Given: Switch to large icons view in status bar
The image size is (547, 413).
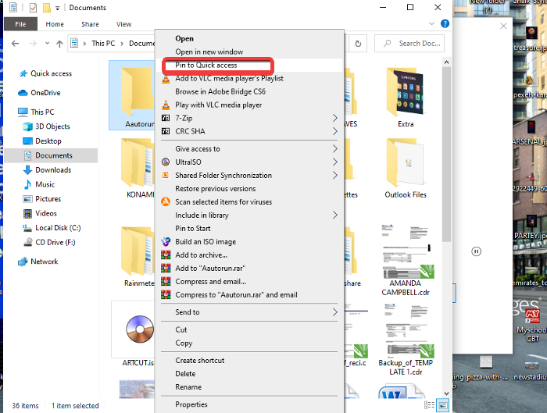Looking at the screenshot, I should 442,406.
